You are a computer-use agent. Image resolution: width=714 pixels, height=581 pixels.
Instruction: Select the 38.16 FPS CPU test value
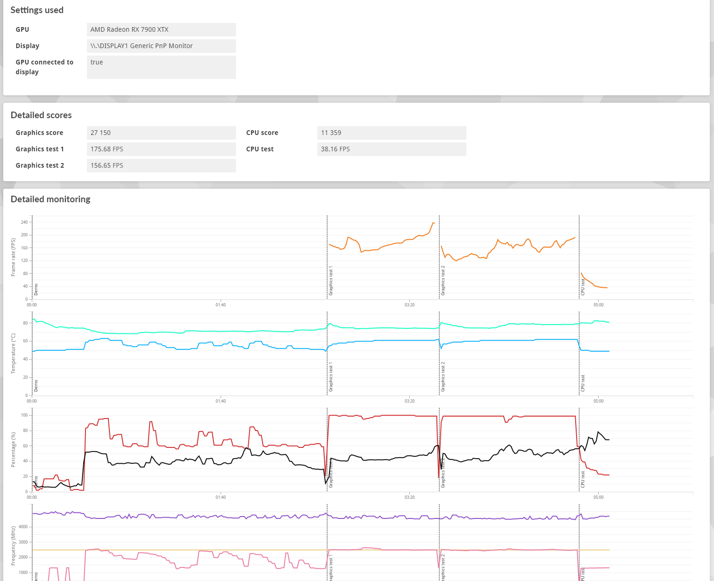point(392,149)
